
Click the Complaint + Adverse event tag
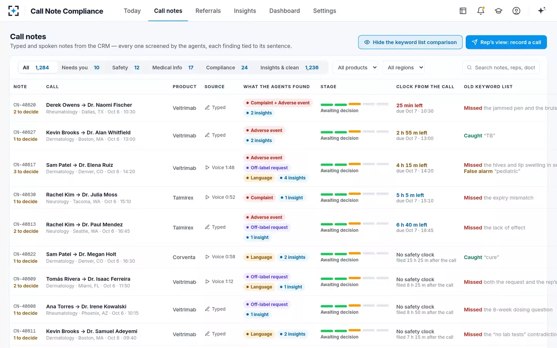click(278, 103)
